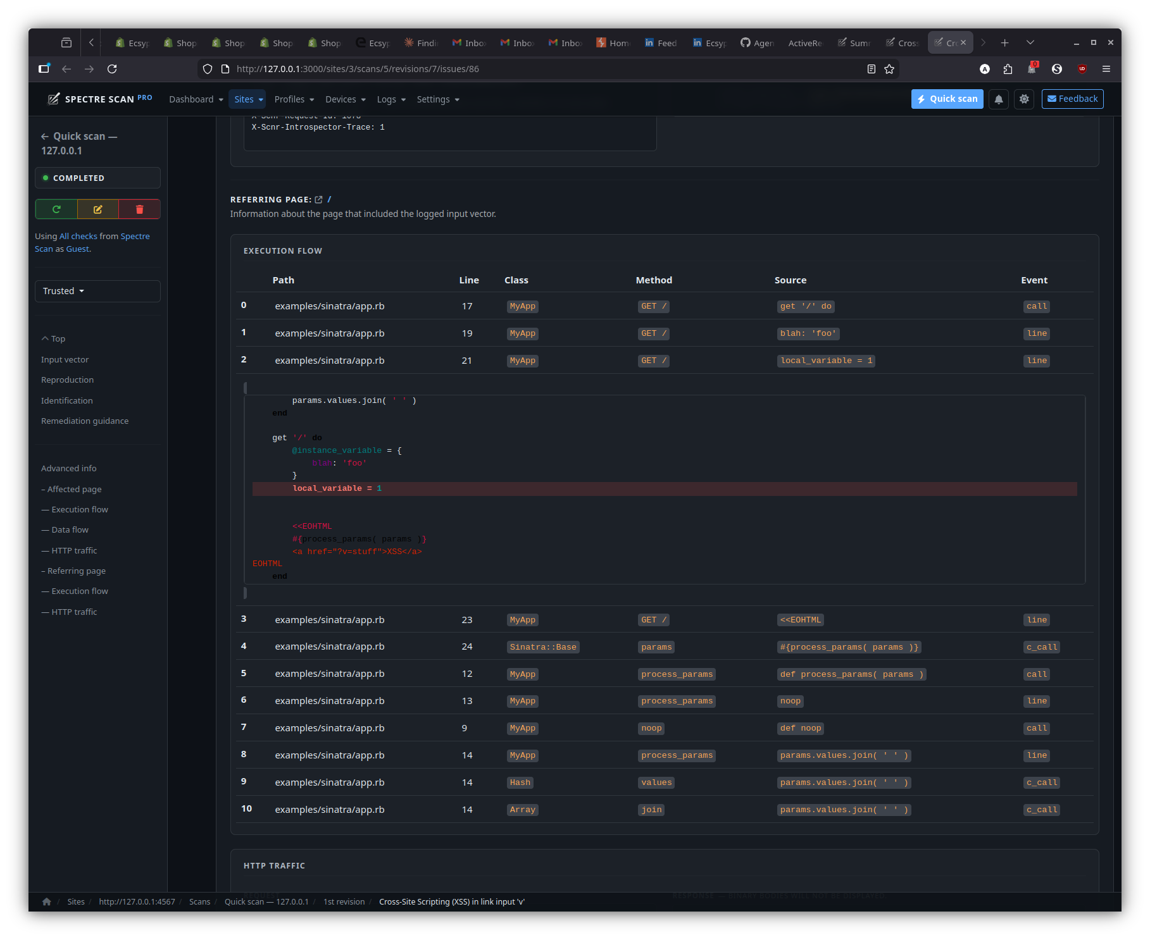Open the 'All checks' profile link

click(78, 237)
